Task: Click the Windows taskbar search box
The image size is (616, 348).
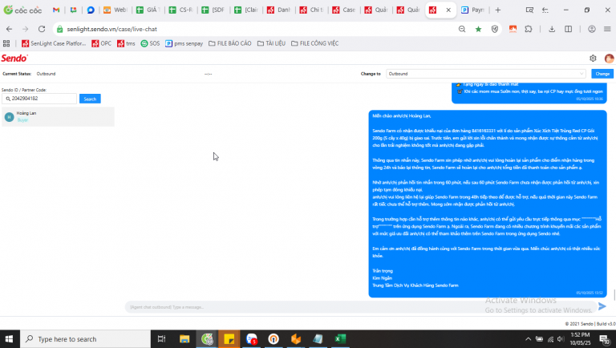Action: [x=85, y=339]
